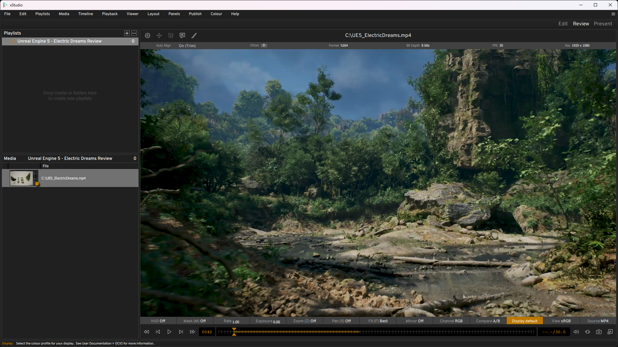Image resolution: width=618 pixels, height=347 pixels.
Task: Click the snapshot camera icon
Action: 599,332
